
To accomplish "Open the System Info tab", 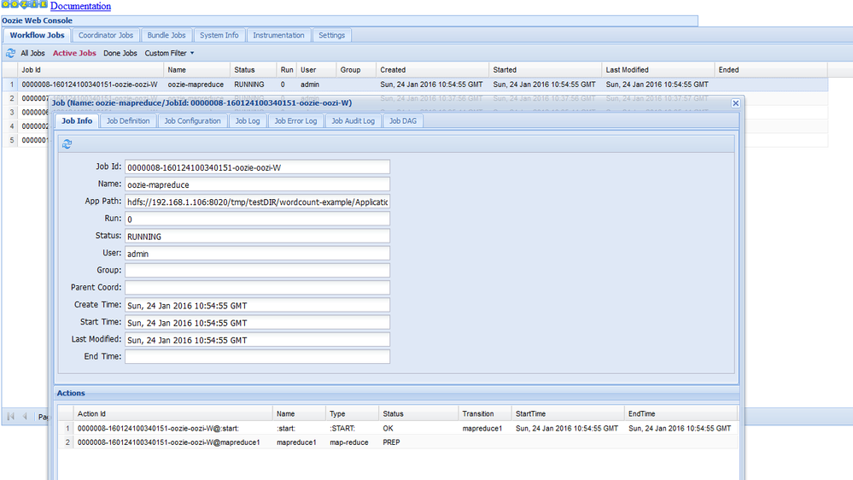I will click(x=219, y=35).
